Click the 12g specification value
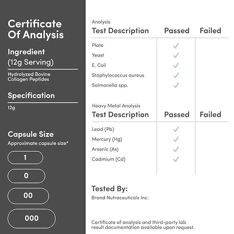 click(11, 108)
